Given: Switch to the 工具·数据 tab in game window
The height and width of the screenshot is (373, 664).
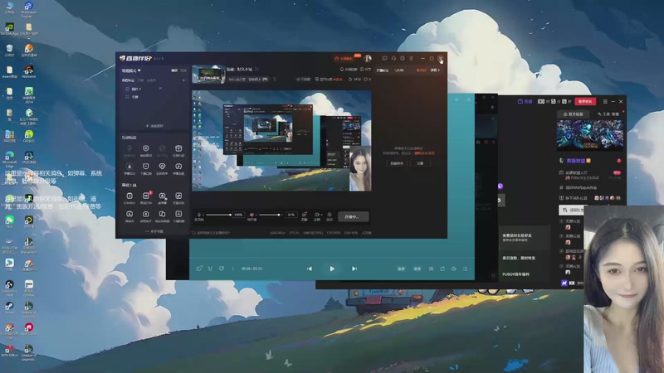Looking at the screenshot, I should 608,114.
